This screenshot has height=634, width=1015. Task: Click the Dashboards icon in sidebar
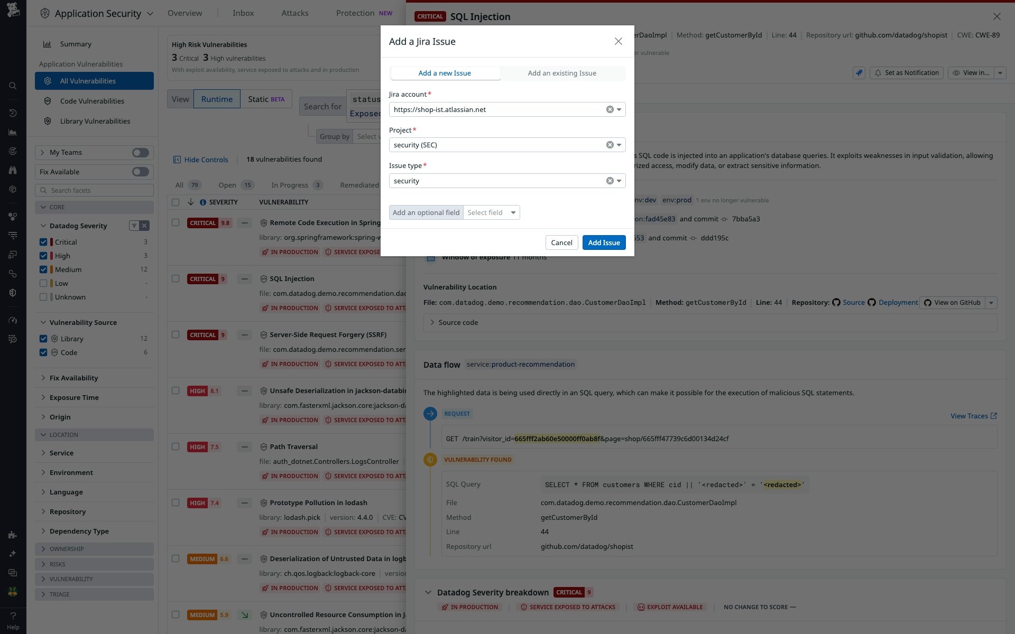point(13,132)
